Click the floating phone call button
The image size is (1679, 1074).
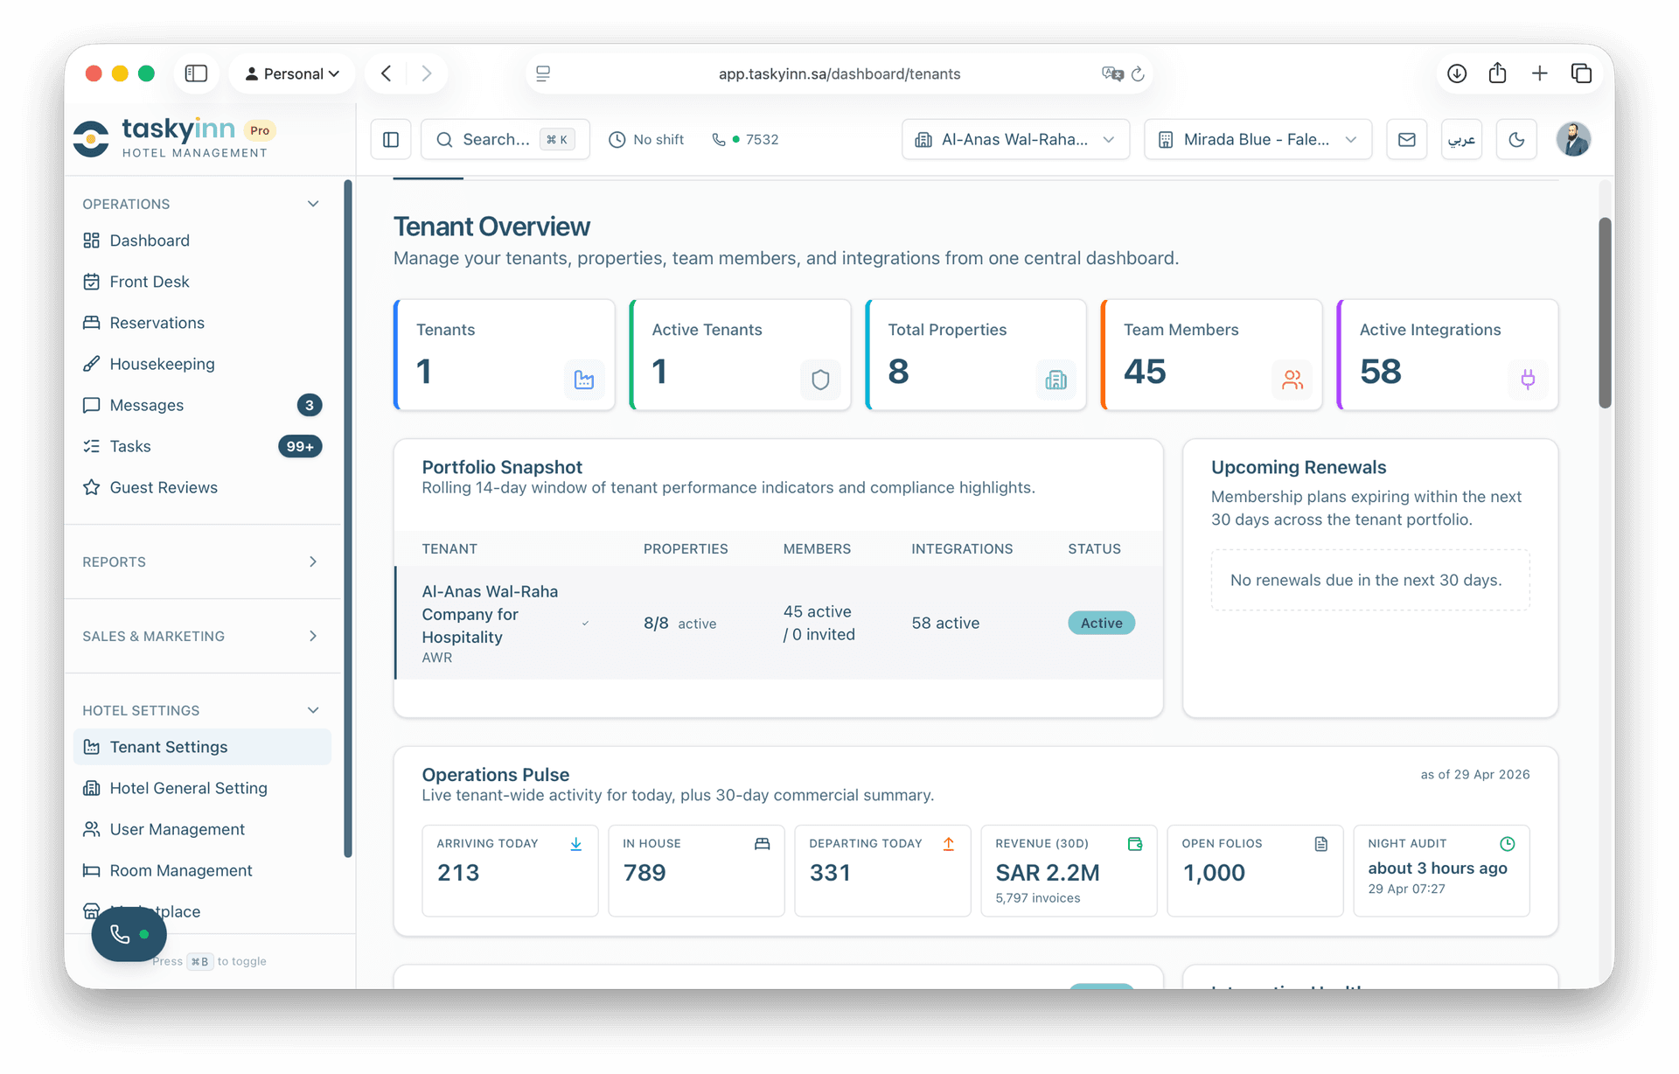129,934
